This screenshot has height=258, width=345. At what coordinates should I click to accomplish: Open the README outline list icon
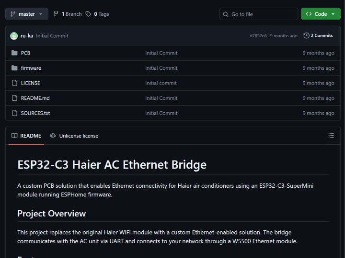pos(331,136)
